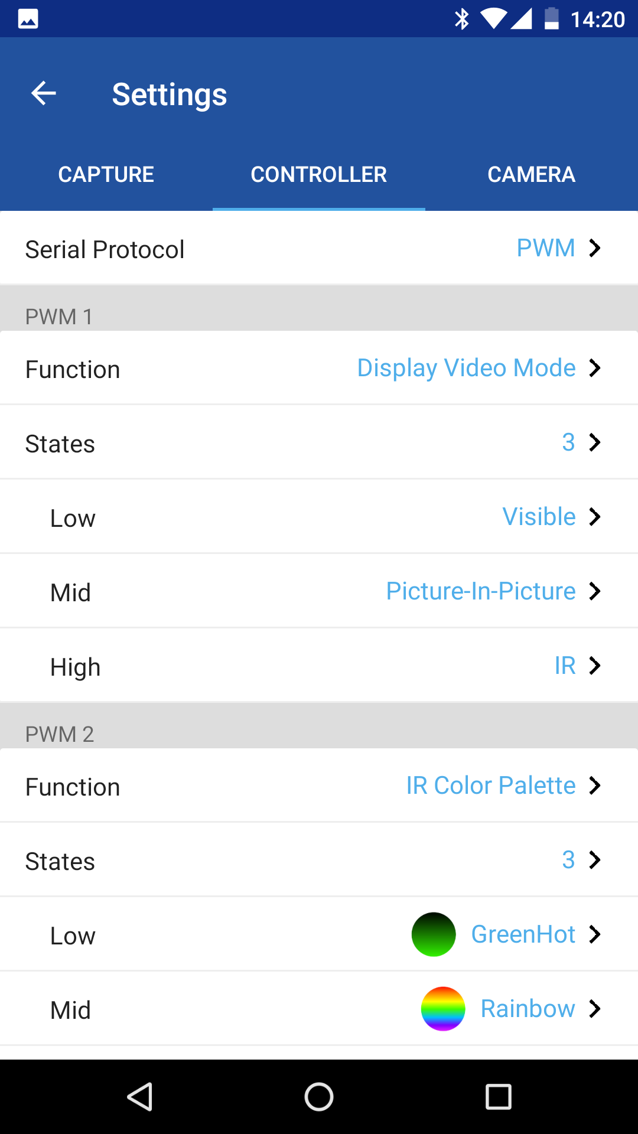Tap the Rainbow palette swatch circle
Screen dimensions: 638x1134
click(443, 1009)
